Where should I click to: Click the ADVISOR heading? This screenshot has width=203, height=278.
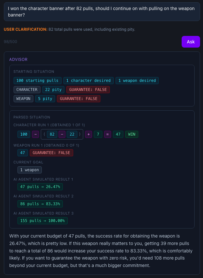tap(18, 60)
